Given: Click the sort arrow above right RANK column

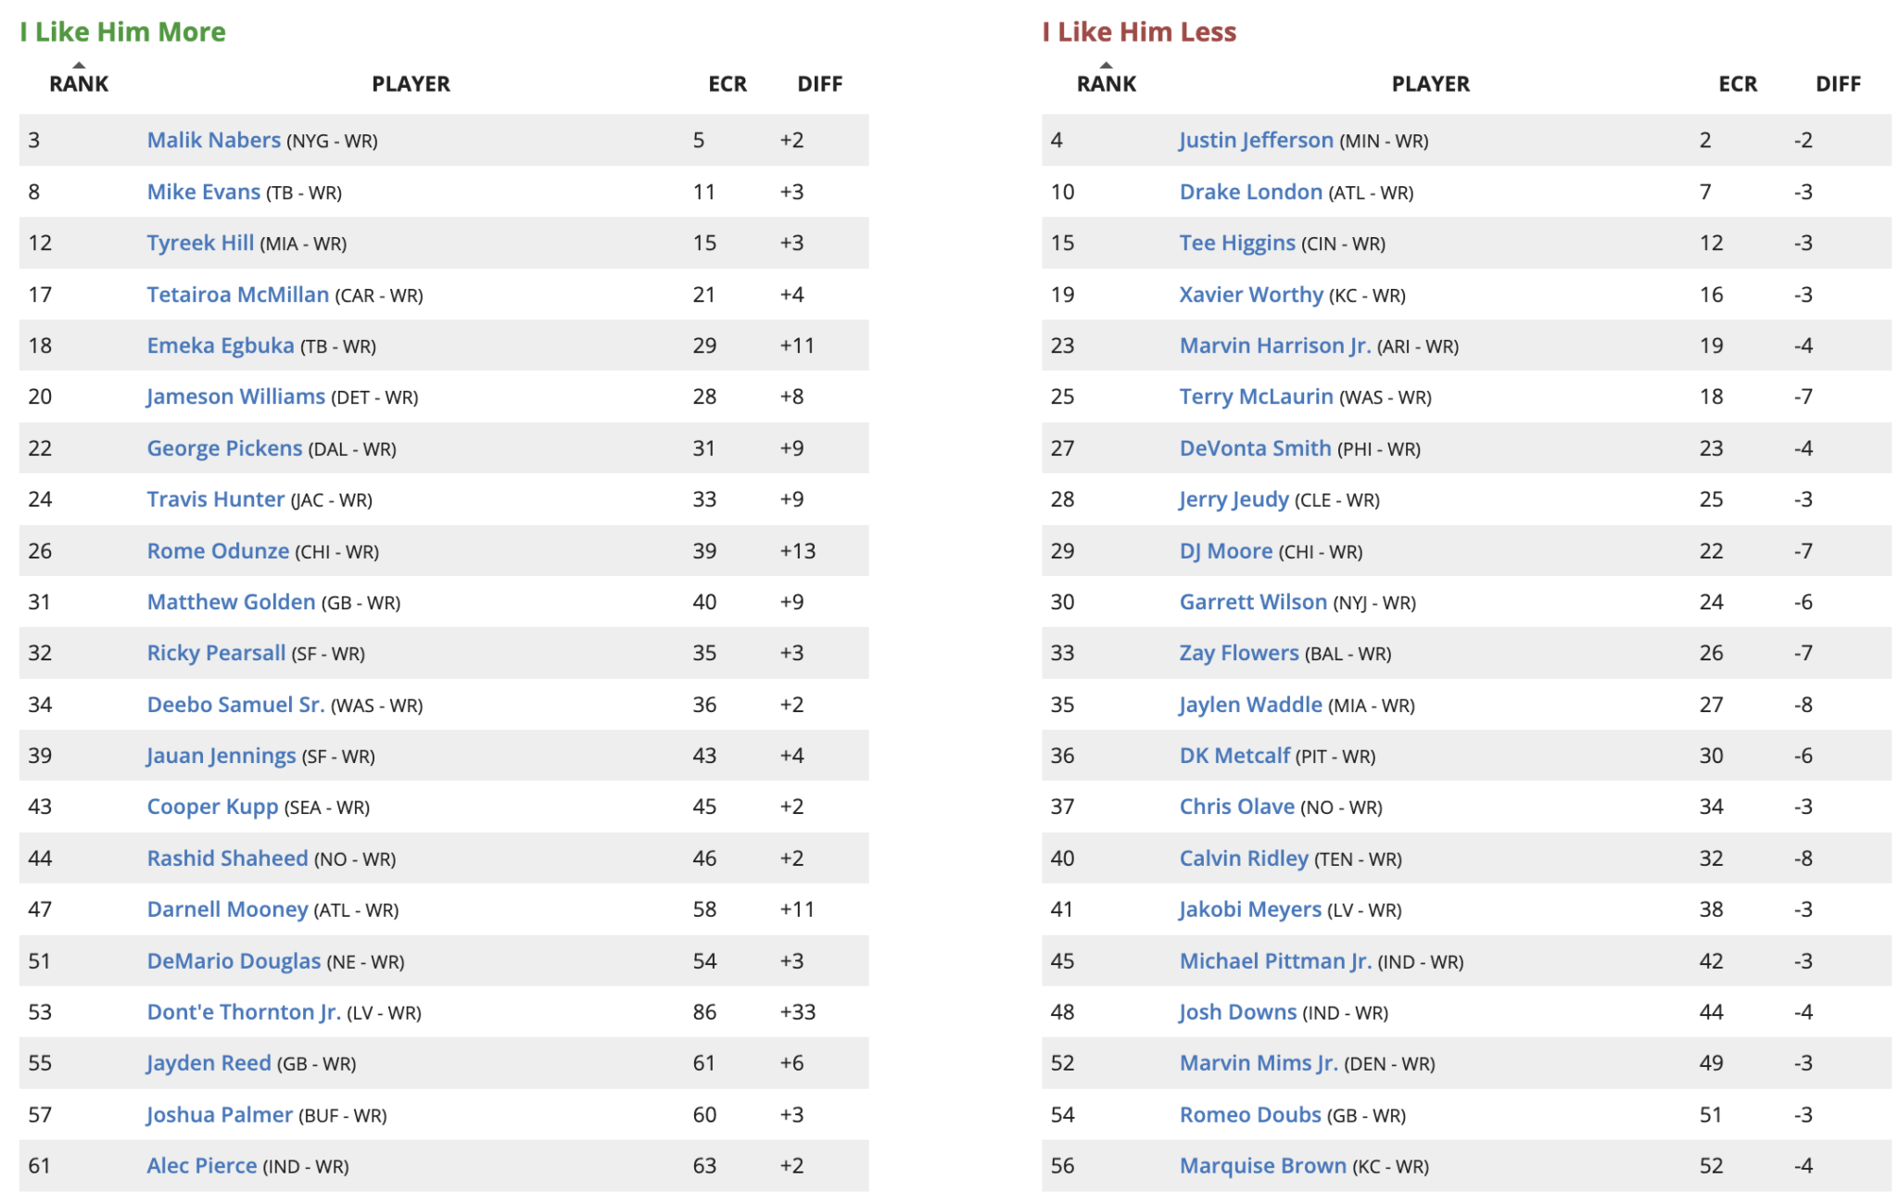Looking at the screenshot, I should (x=1106, y=65).
